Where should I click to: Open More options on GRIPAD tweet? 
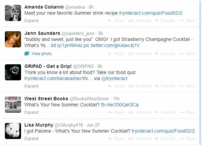[x=187, y=86]
